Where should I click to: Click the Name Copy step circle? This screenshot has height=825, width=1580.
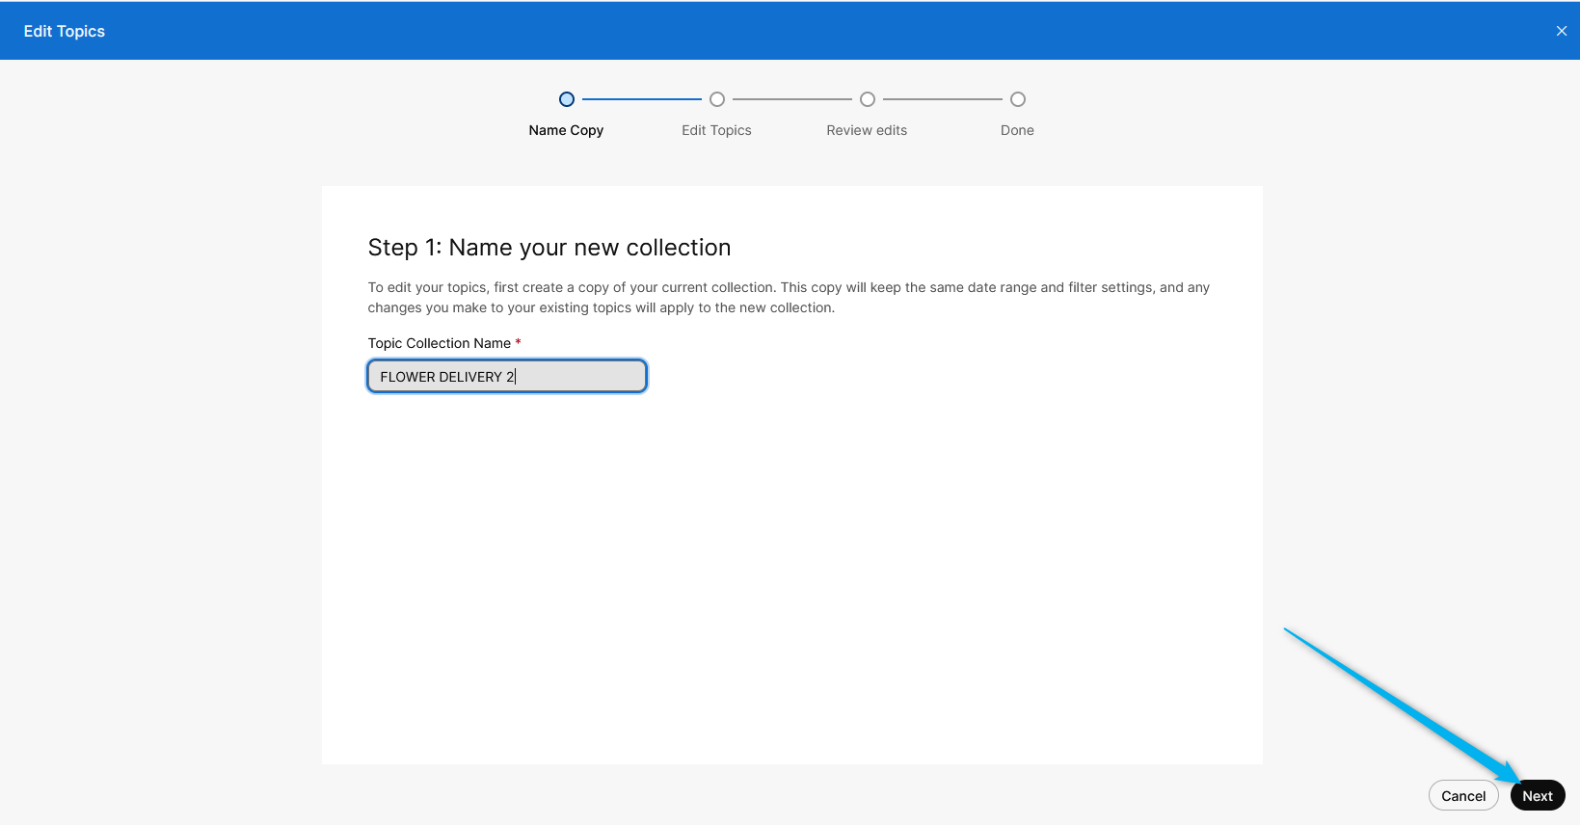(x=567, y=99)
